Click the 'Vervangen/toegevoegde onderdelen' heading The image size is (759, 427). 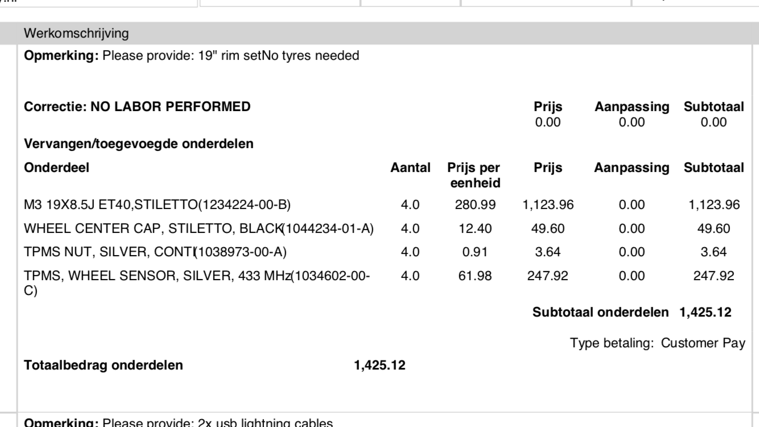(x=138, y=145)
